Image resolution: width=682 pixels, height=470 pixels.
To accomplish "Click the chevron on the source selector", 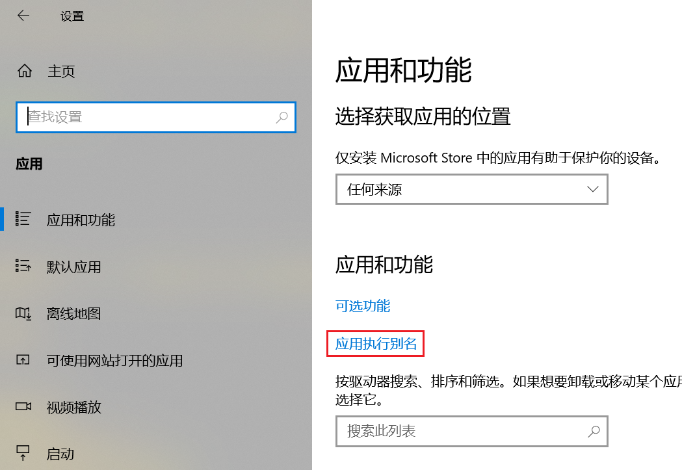I will [x=592, y=189].
